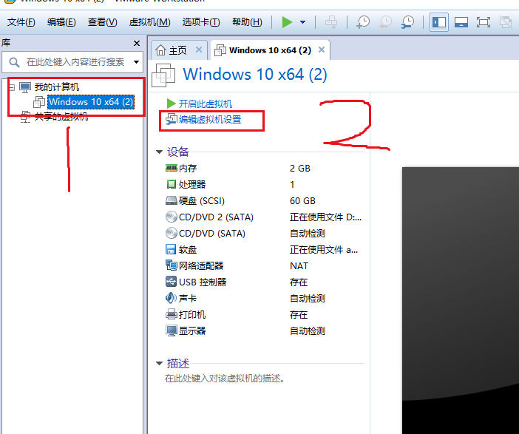Open the 虚拟机(M) menu
The height and width of the screenshot is (434, 519).
[149, 22]
